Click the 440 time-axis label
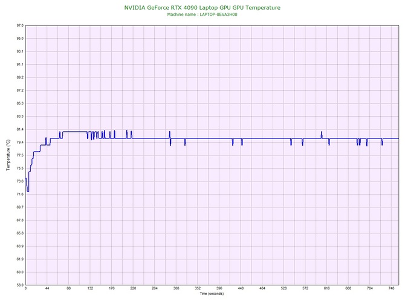The height and width of the screenshot is (304, 405). click(x=241, y=288)
